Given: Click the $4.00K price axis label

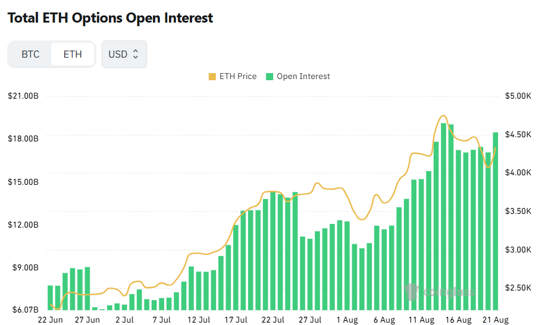Looking at the screenshot, I should click(518, 172).
